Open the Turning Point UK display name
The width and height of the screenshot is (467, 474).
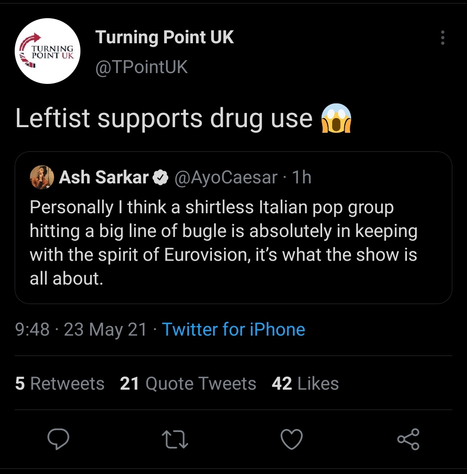tap(164, 37)
